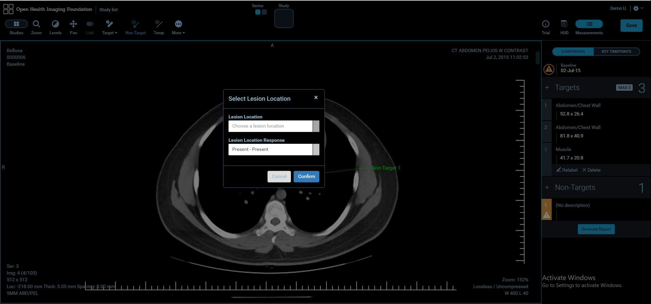
Task: Select the Zoom tool
Action: pos(36,24)
